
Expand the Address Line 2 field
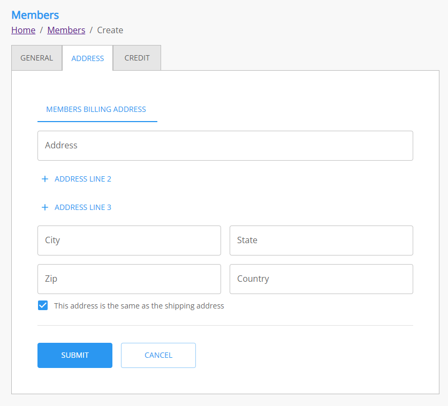[82, 179]
